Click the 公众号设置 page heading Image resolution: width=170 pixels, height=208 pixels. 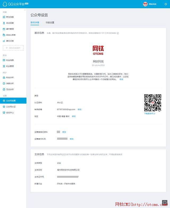(x=39, y=15)
